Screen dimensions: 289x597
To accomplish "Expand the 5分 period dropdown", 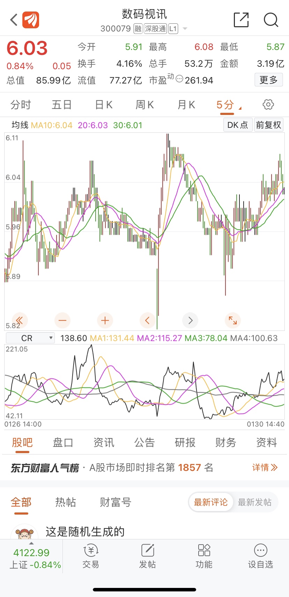I will 240,109.
